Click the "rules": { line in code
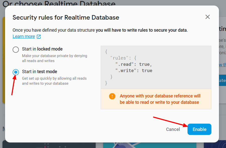226x148 pixels. pyautogui.click(x=123, y=58)
